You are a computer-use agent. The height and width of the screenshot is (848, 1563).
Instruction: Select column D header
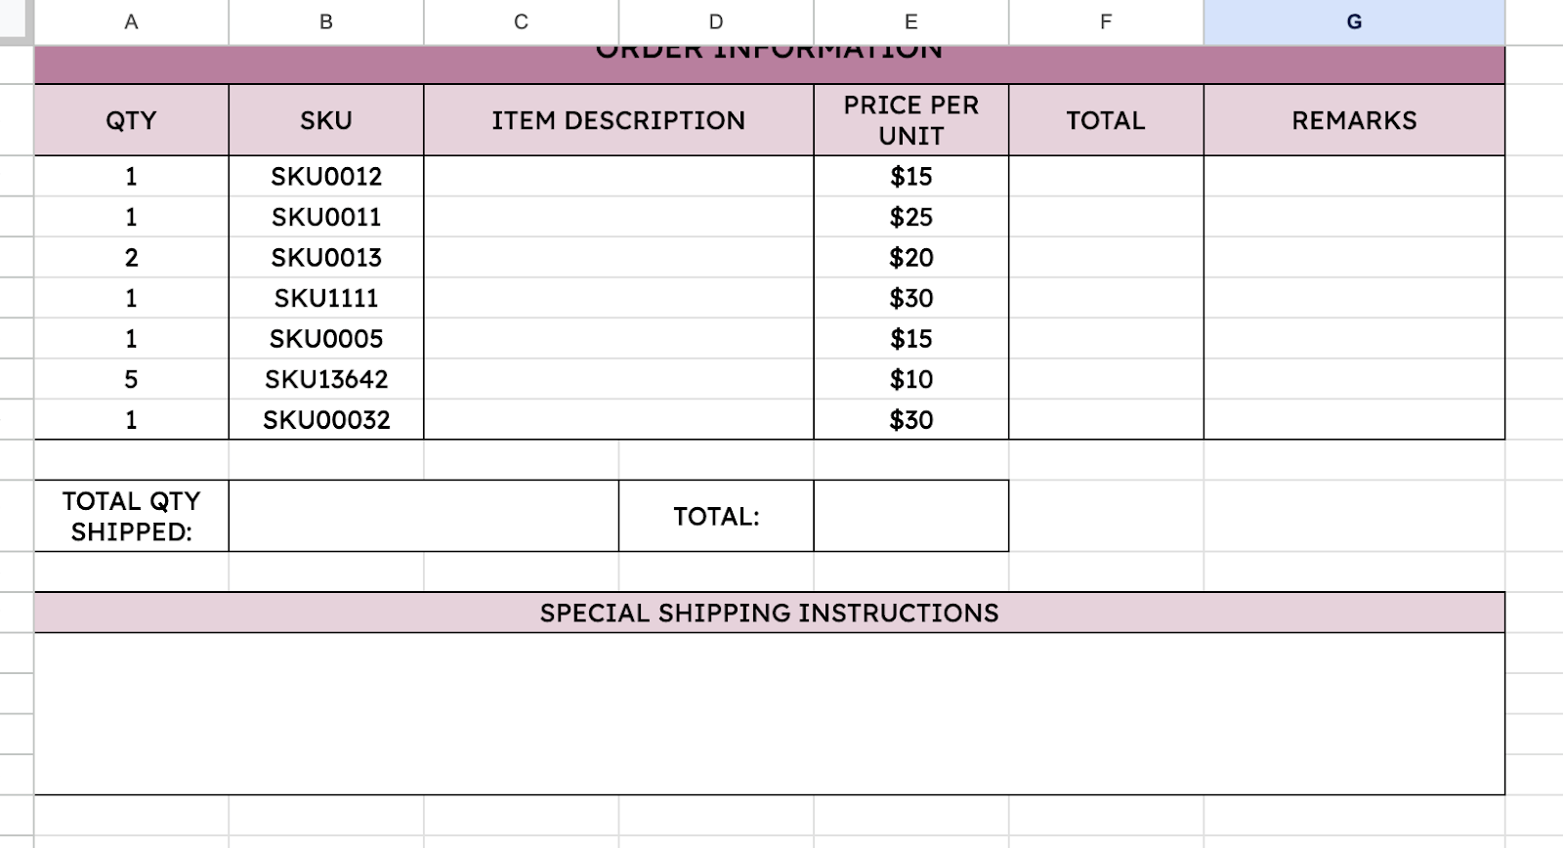pos(716,21)
